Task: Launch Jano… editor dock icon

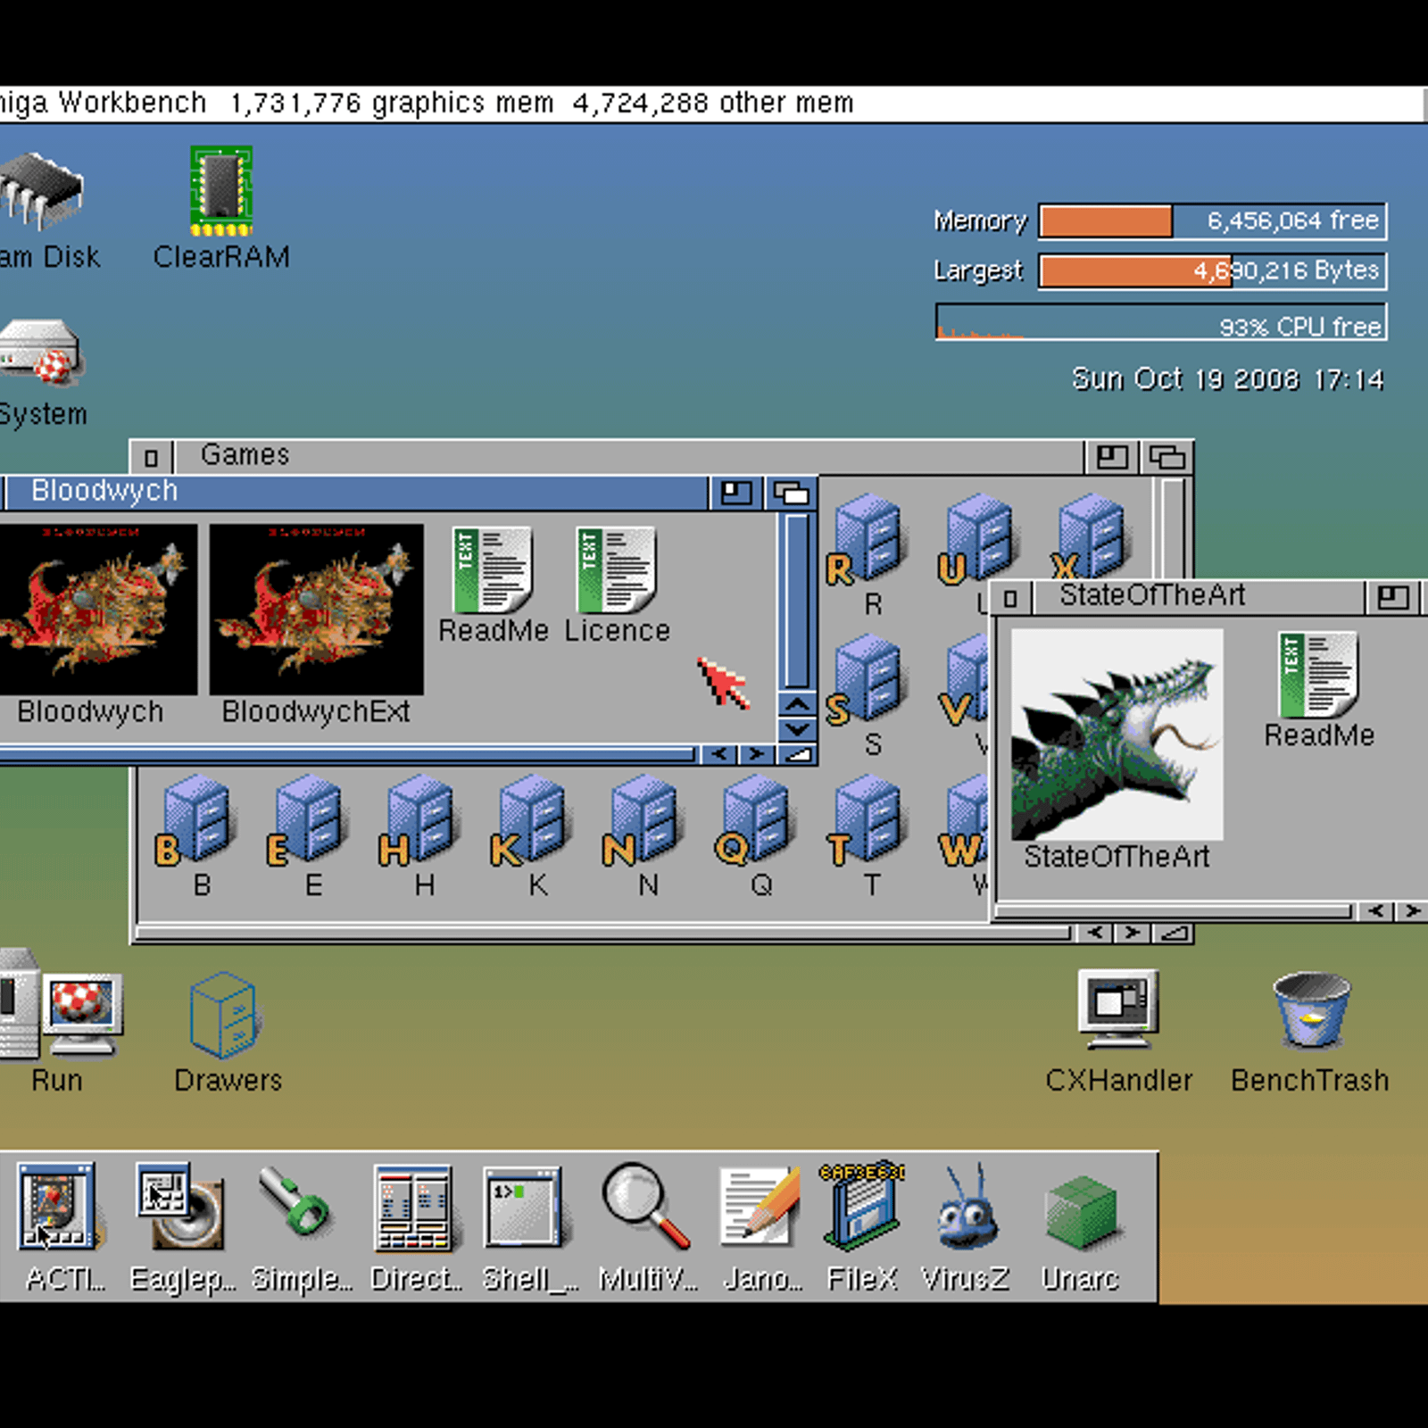Action: (760, 1206)
